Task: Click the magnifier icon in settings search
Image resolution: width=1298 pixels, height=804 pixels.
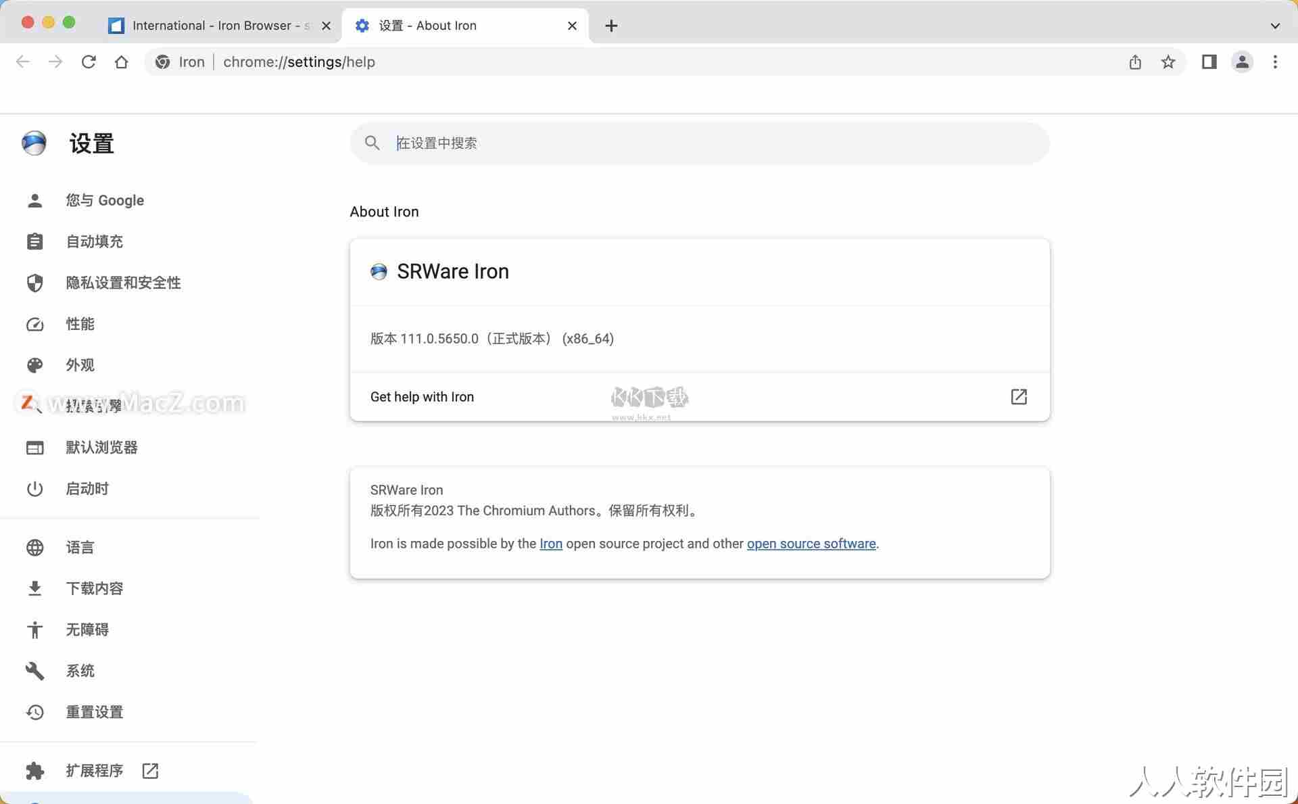Action: coord(372,143)
